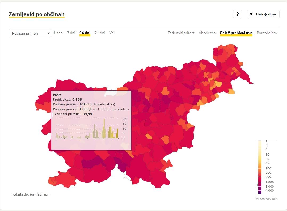
Task: Expand the dropdown chevron arrow
Action: point(49,33)
